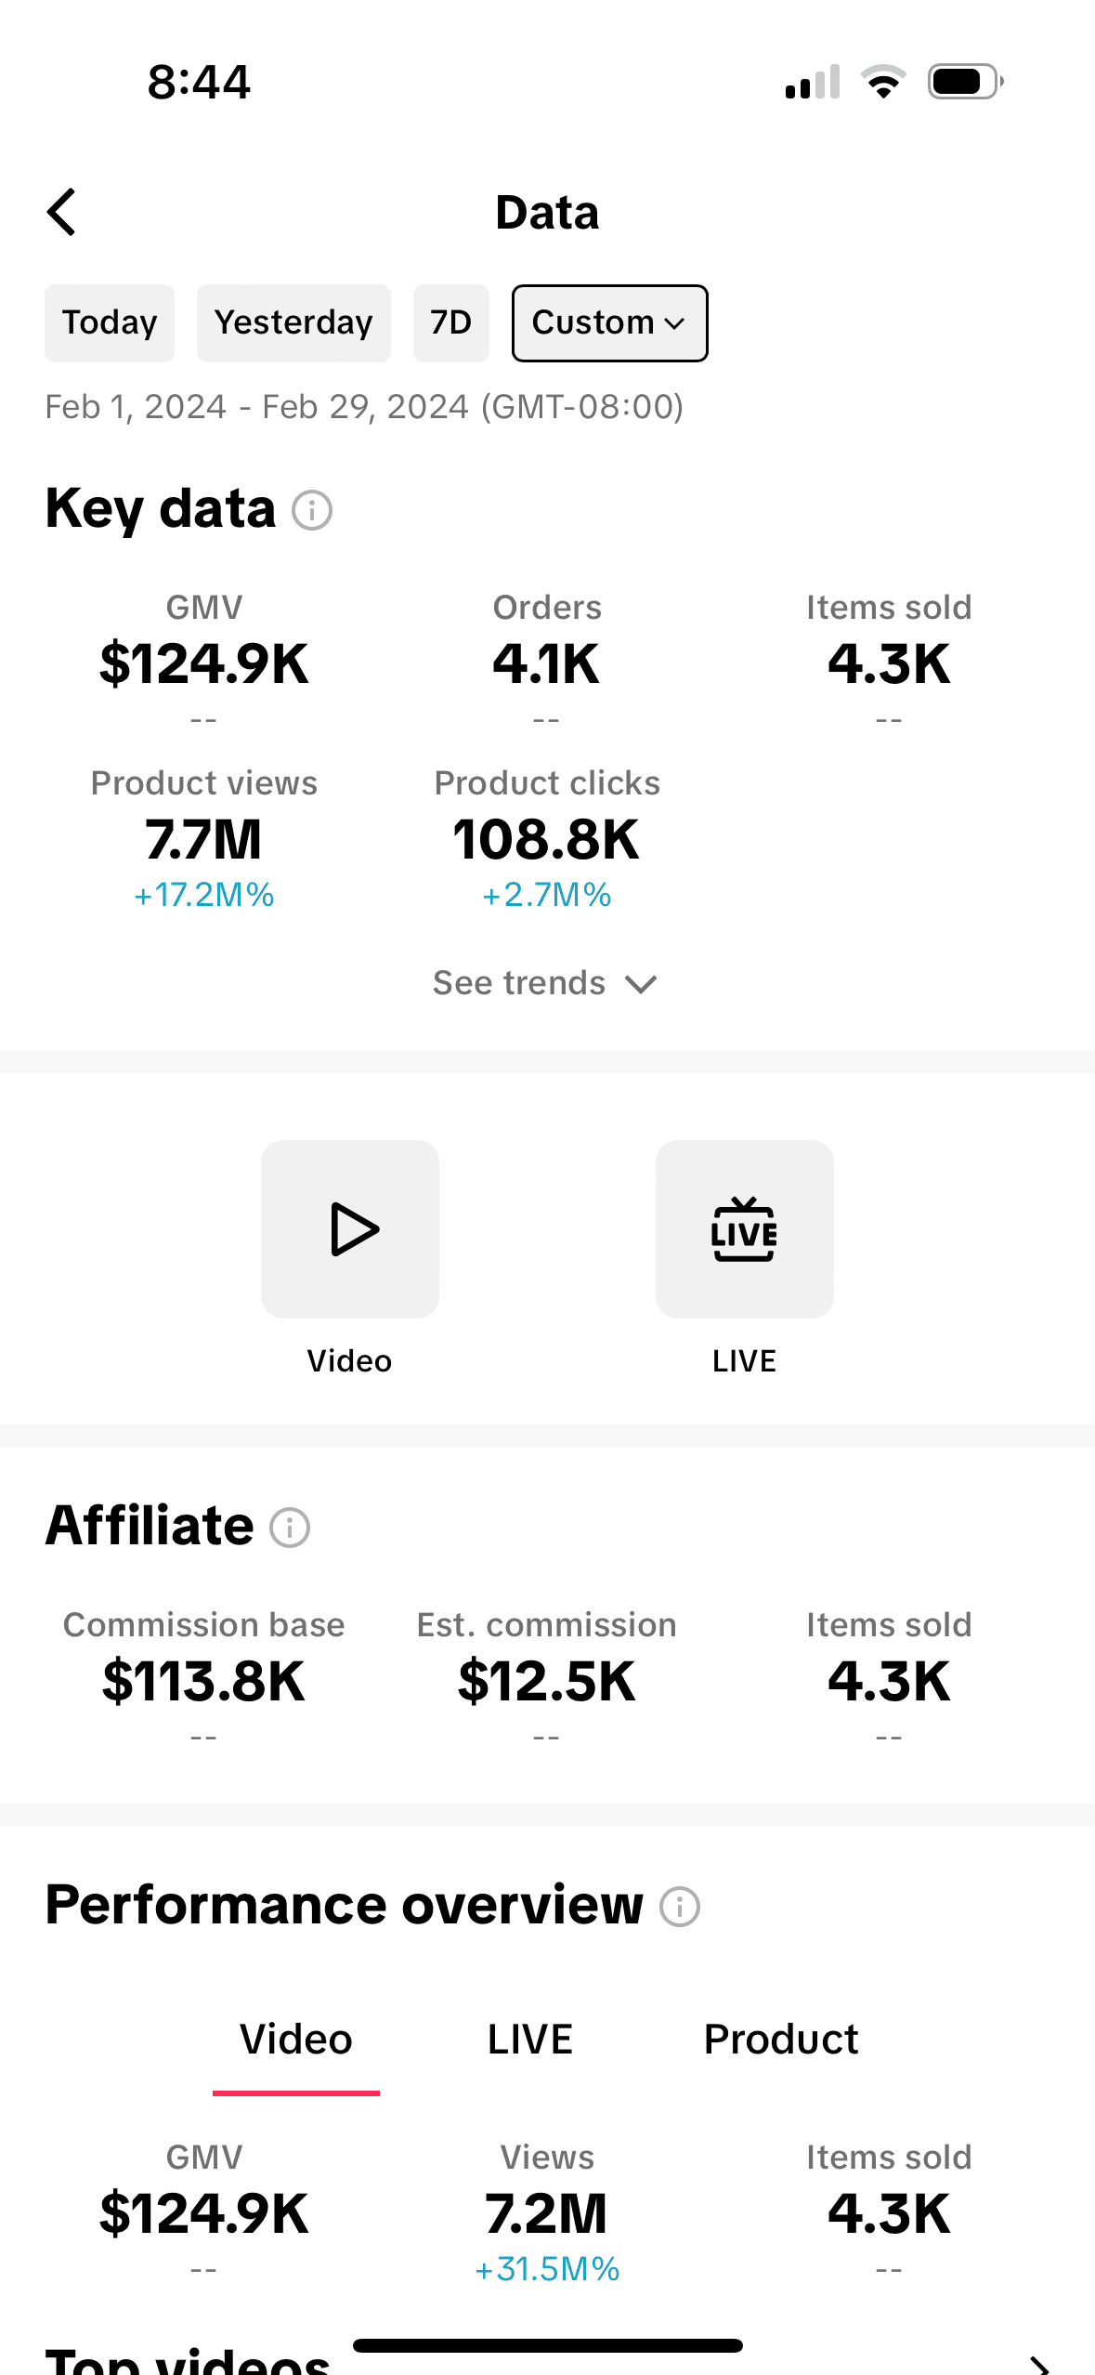1095x2375 pixels.
Task: Open the LIVE TV icon tile
Action: pyautogui.click(x=744, y=1228)
